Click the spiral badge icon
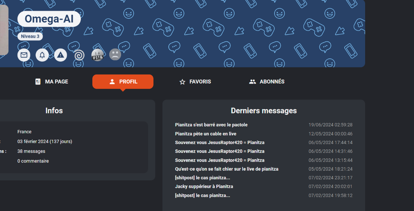The height and width of the screenshot is (211, 414). (79, 55)
